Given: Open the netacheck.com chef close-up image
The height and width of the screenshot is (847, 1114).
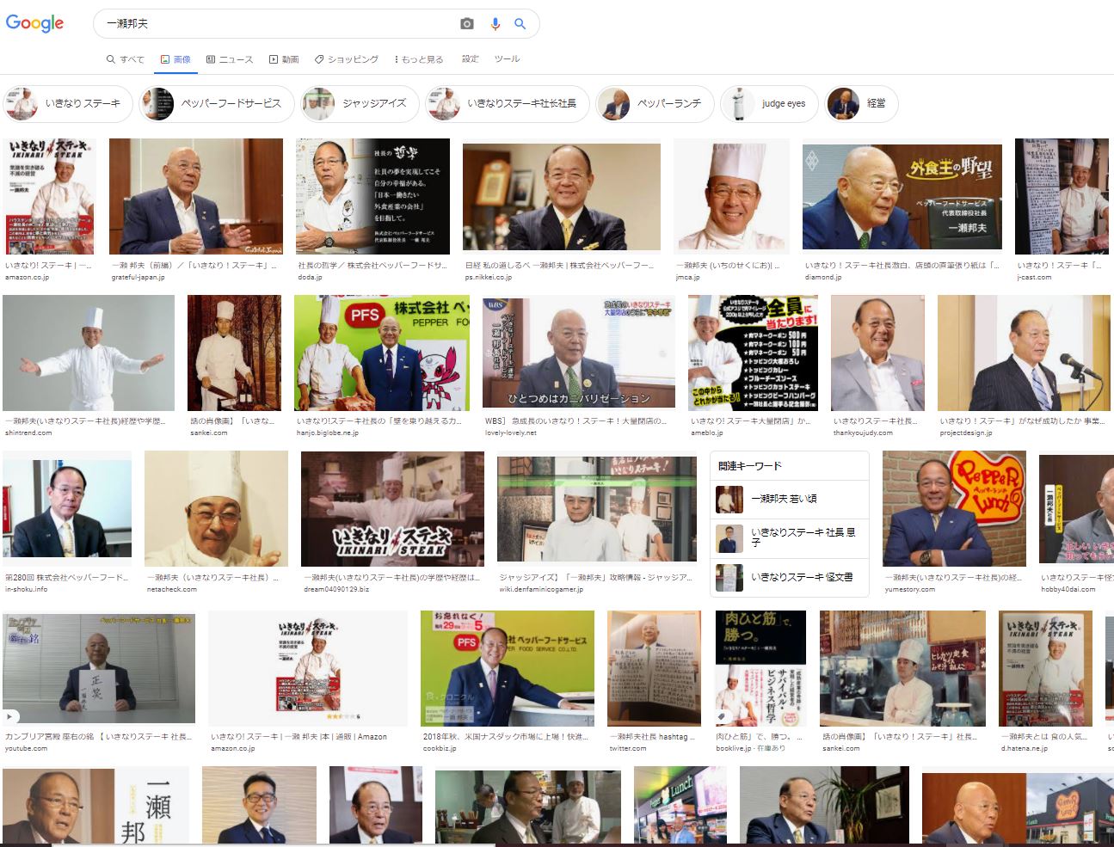Looking at the screenshot, I should pyautogui.click(x=216, y=509).
